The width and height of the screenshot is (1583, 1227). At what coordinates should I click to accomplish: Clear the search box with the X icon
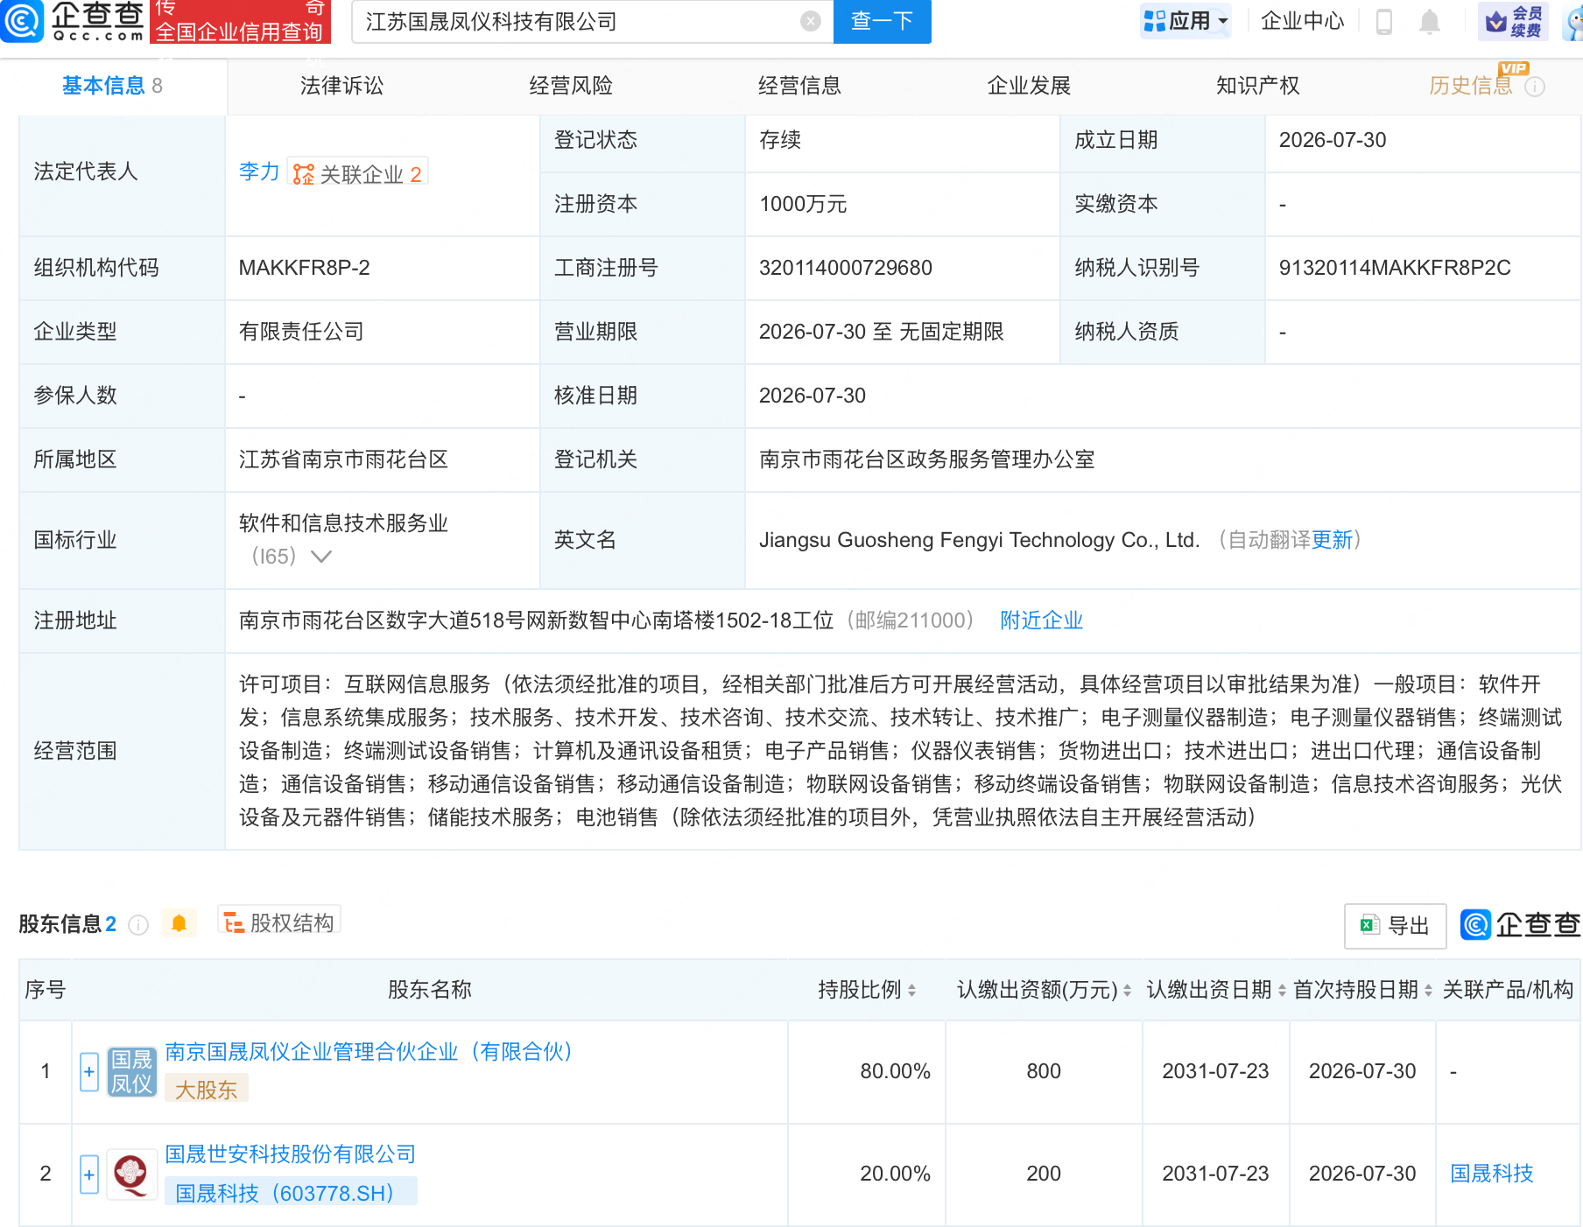(811, 21)
